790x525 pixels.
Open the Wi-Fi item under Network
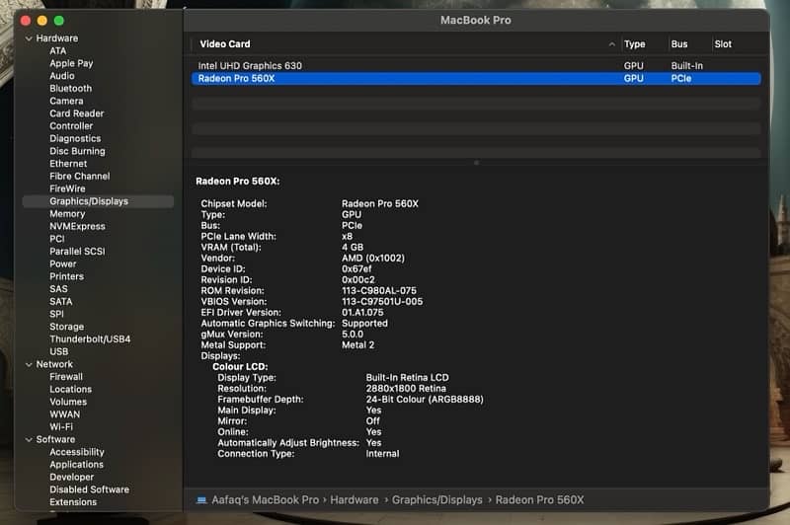click(x=61, y=426)
